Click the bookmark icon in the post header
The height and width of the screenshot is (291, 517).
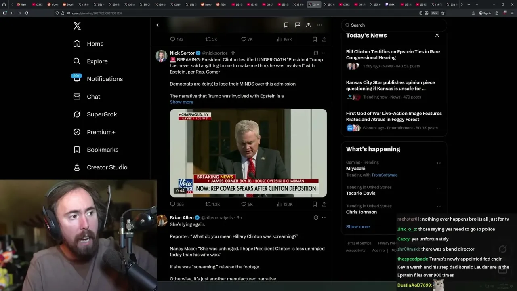click(x=286, y=25)
